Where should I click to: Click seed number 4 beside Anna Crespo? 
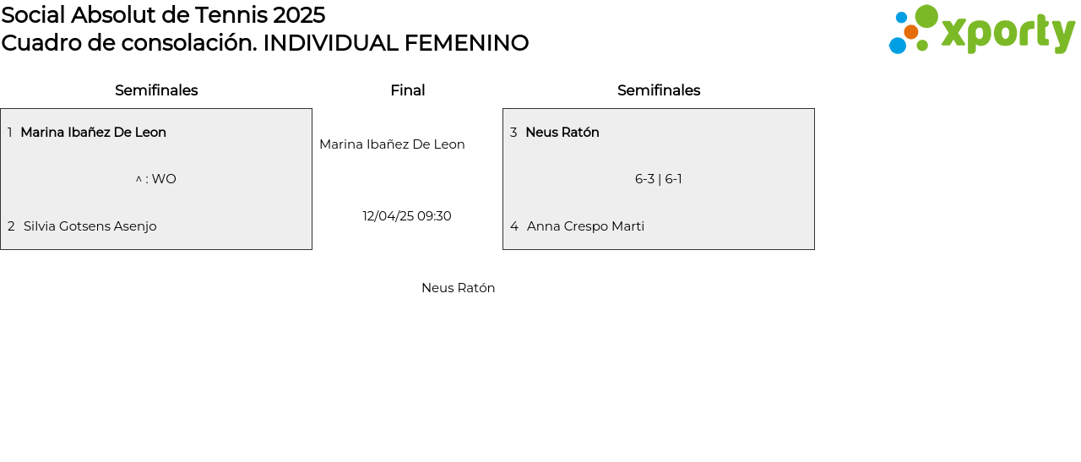pyautogui.click(x=514, y=226)
